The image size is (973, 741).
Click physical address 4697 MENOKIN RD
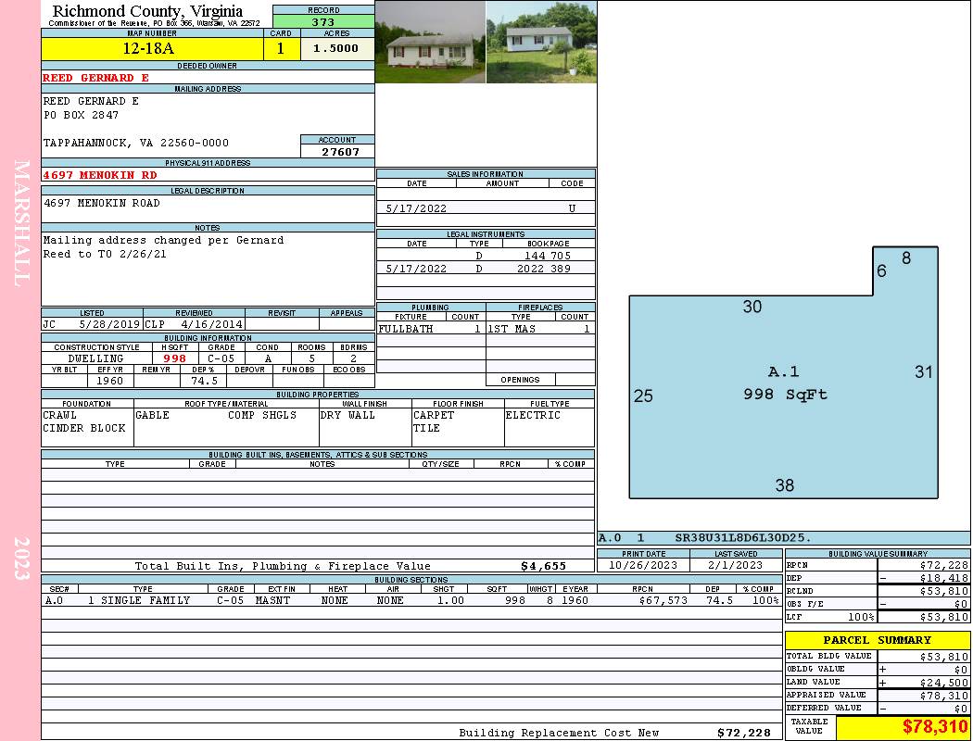[x=100, y=175]
